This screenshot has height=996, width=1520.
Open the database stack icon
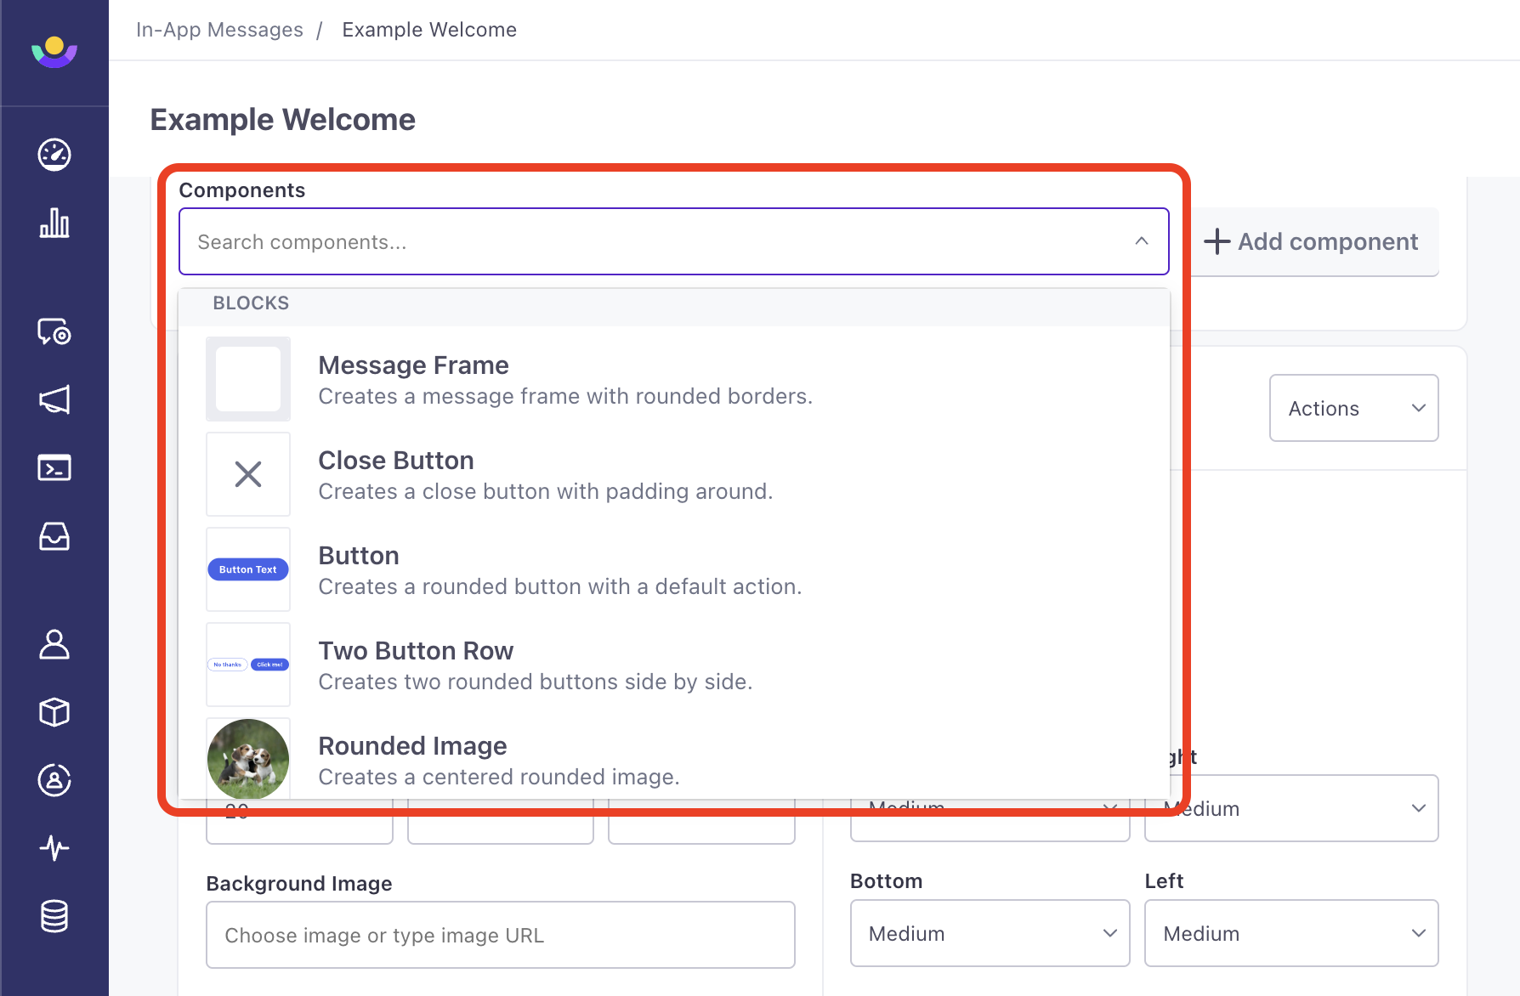(x=54, y=916)
